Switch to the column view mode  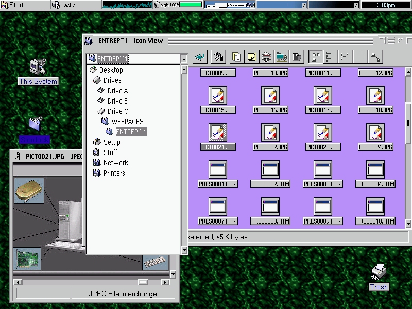[x=360, y=57]
